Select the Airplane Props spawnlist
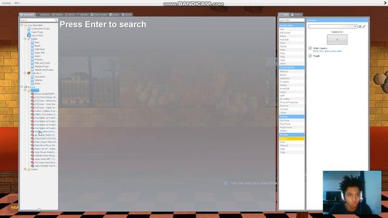 (x=42, y=67)
